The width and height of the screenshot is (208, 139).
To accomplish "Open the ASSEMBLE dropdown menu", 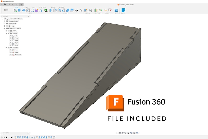I will (88, 13).
